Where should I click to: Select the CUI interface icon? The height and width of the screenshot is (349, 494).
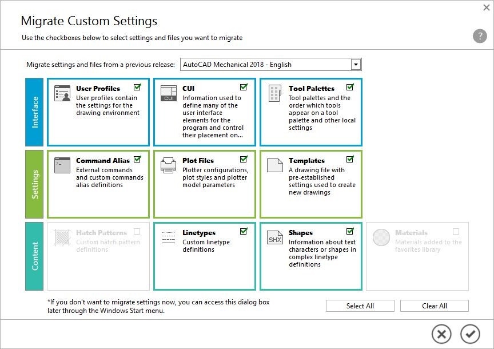[168, 93]
